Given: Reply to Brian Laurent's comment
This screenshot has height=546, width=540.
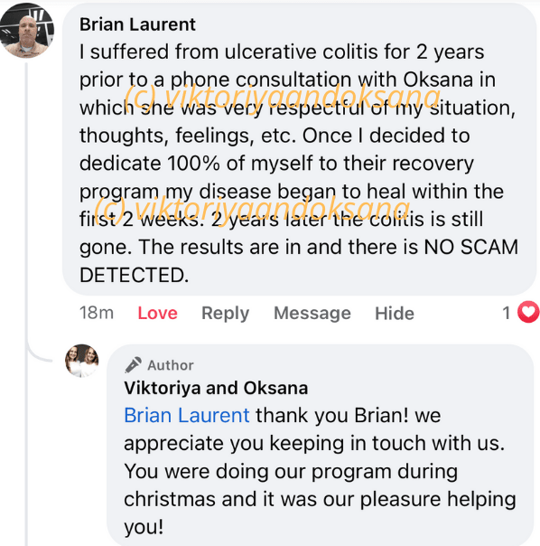Looking at the screenshot, I should click(x=226, y=314).
